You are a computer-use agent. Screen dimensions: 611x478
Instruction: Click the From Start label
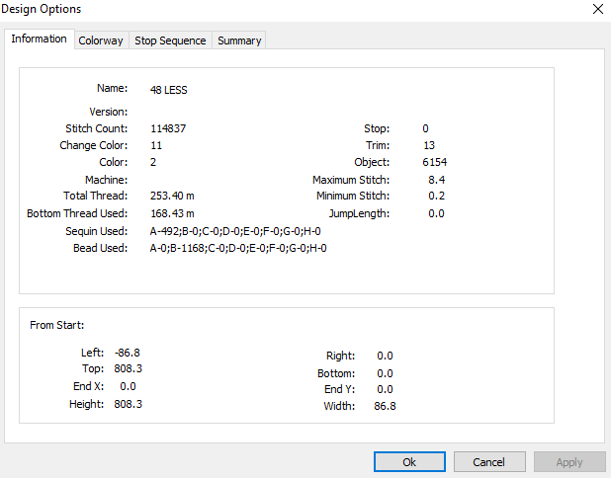click(x=57, y=325)
